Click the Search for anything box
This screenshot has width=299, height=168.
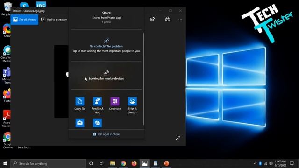click(48, 163)
